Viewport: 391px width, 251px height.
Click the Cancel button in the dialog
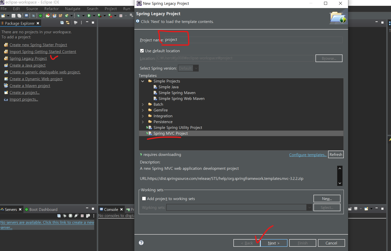331,243
